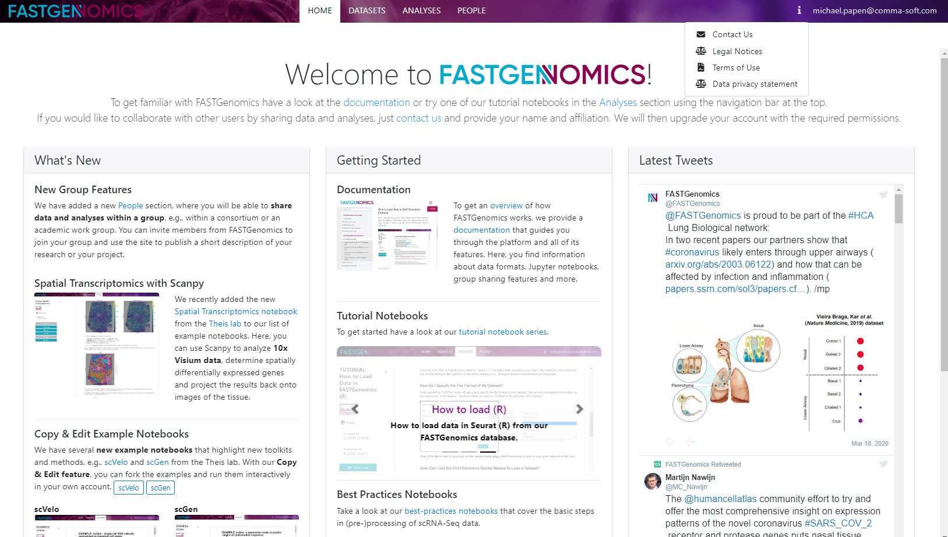Open the overview link in Documentation
This screenshot has height=537, width=948.
pyautogui.click(x=506, y=205)
